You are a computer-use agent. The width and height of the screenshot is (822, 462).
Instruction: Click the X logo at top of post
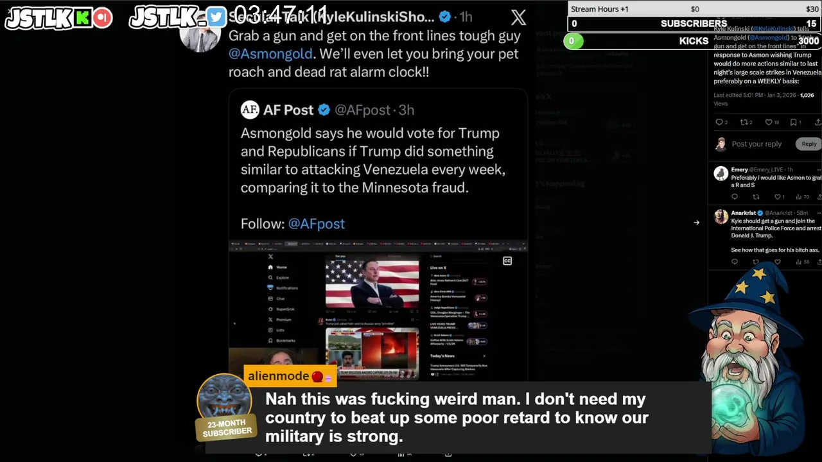point(518,18)
